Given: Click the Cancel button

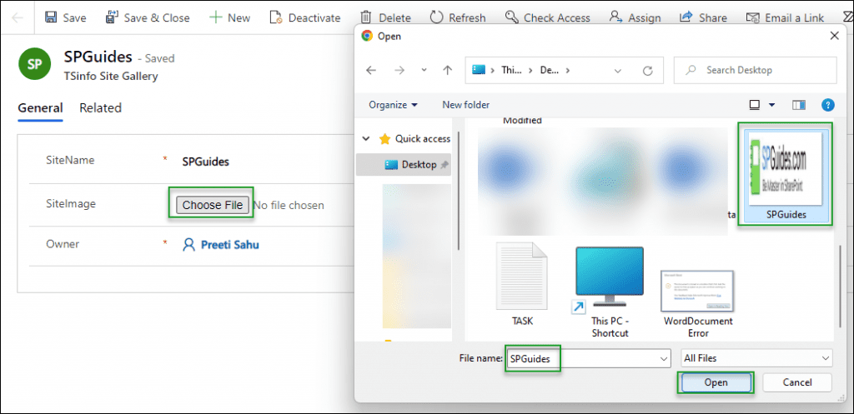Looking at the screenshot, I should [x=797, y=382].
